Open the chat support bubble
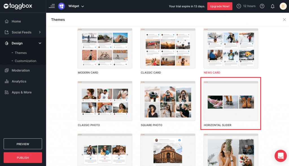This screenshot has width=289, height=166. [x=281, y=156]
